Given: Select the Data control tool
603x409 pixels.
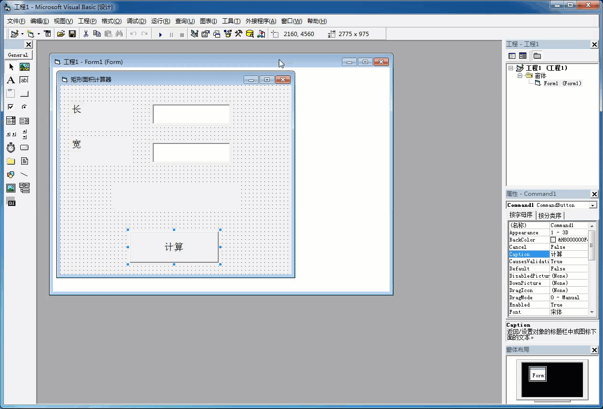Looking at the screenshot, I should pos(25,188).
